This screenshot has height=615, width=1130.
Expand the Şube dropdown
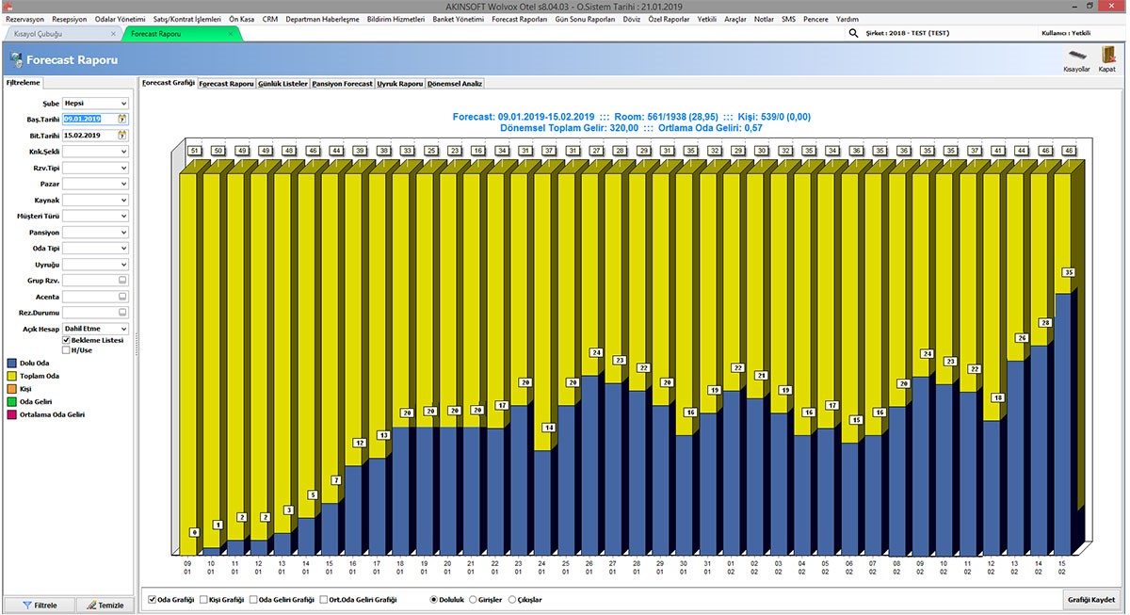point(123,104)
